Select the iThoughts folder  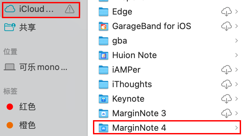click(x=167, y=84)
